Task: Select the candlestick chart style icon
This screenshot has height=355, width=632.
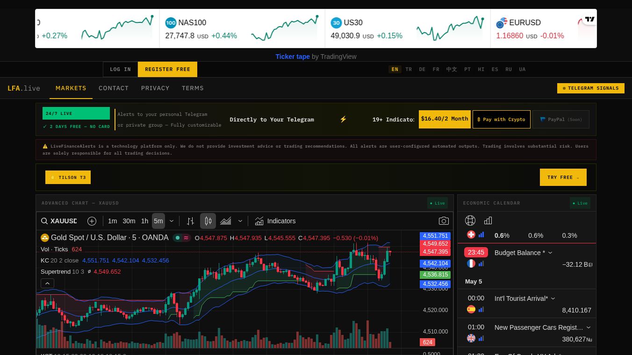Action: [x=208, y=221]
